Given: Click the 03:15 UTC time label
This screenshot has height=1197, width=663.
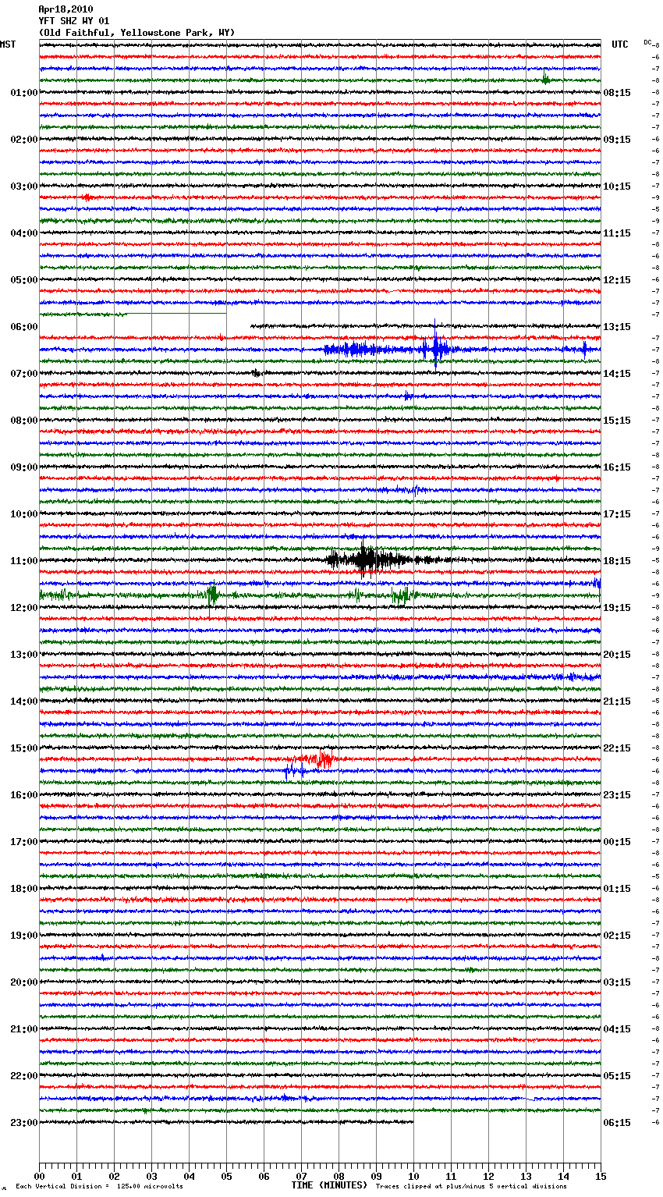Looking at the screenshot, I should tap(617, 982).
